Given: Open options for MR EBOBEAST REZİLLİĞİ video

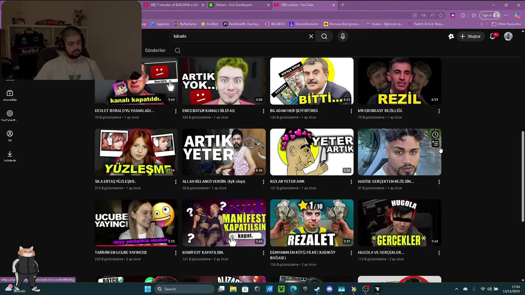Looking at the screenshot, I should [x=439, y=111].
